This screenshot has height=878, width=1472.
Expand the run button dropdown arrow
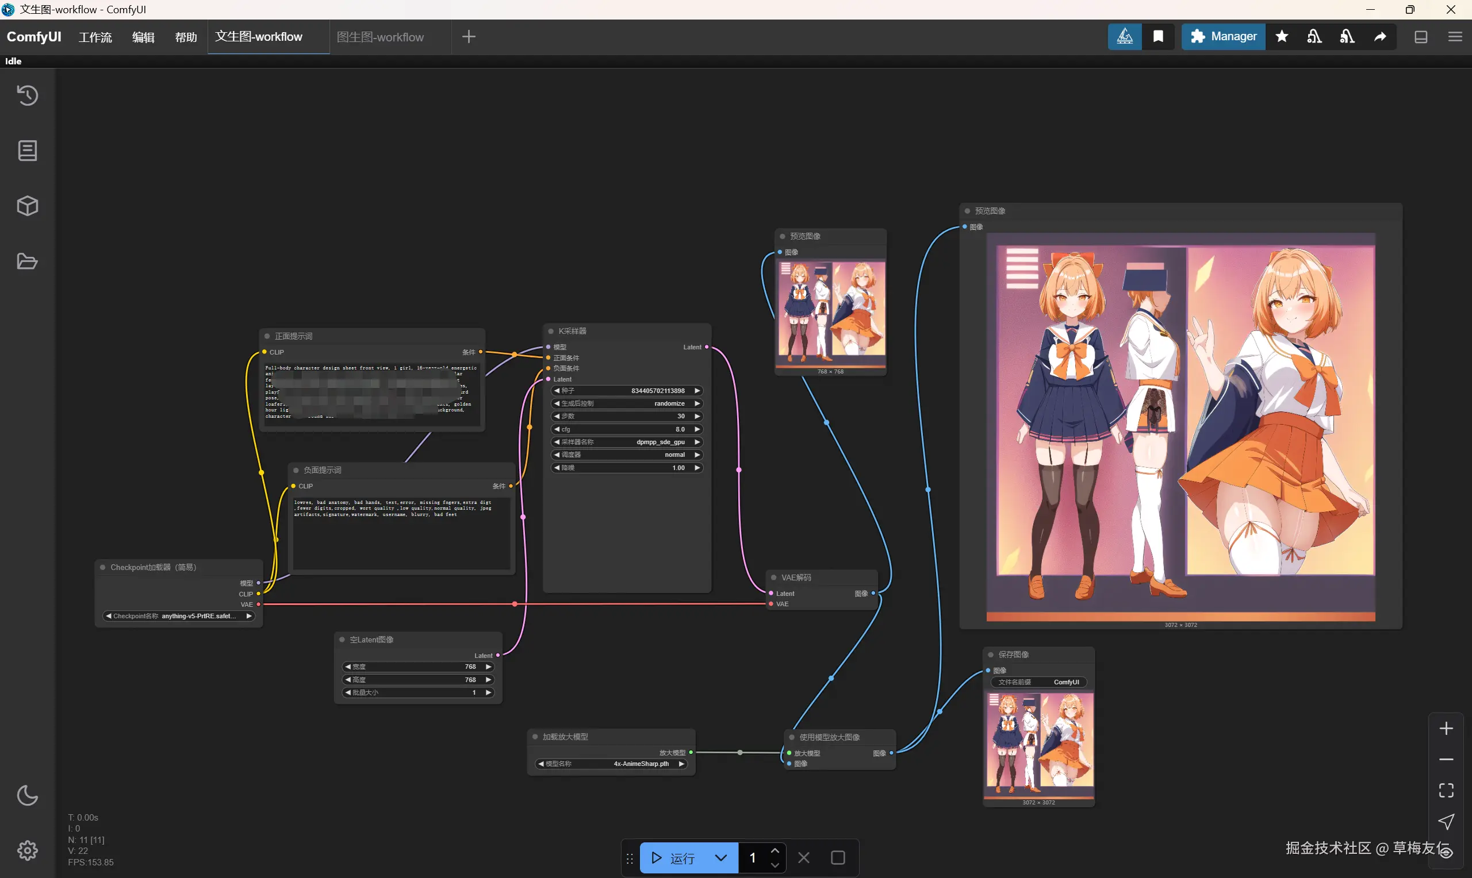(720, 858)
